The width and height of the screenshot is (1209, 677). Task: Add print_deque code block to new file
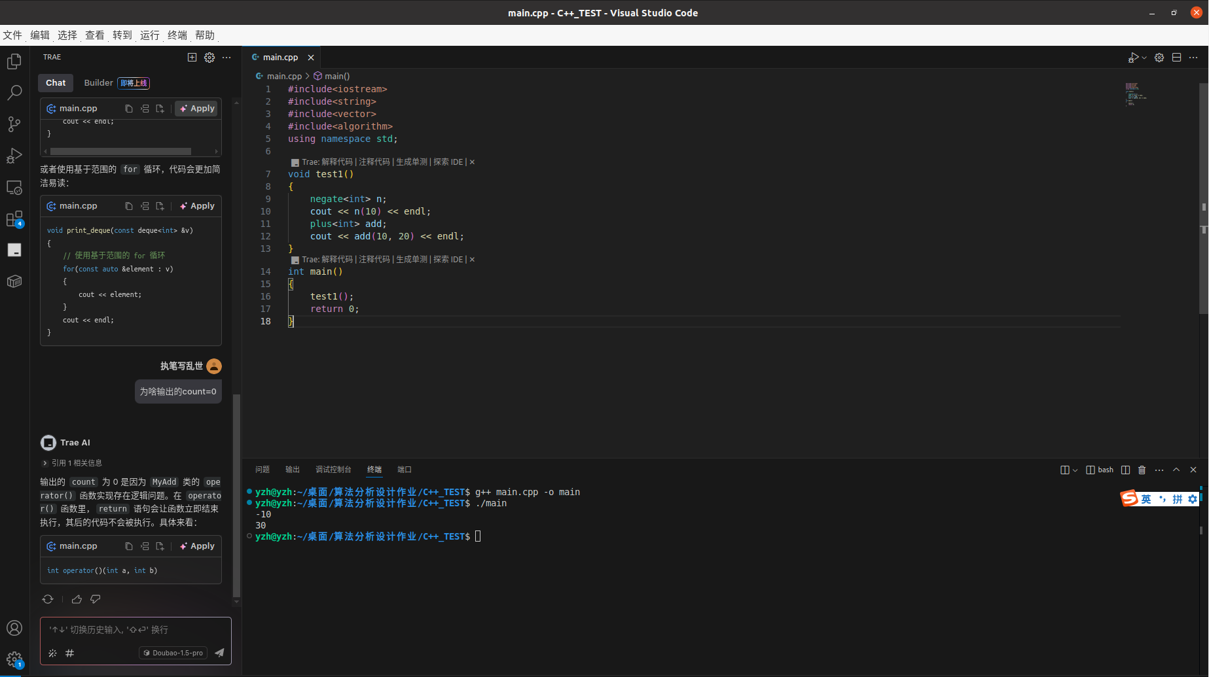click(x=160, y=206)
